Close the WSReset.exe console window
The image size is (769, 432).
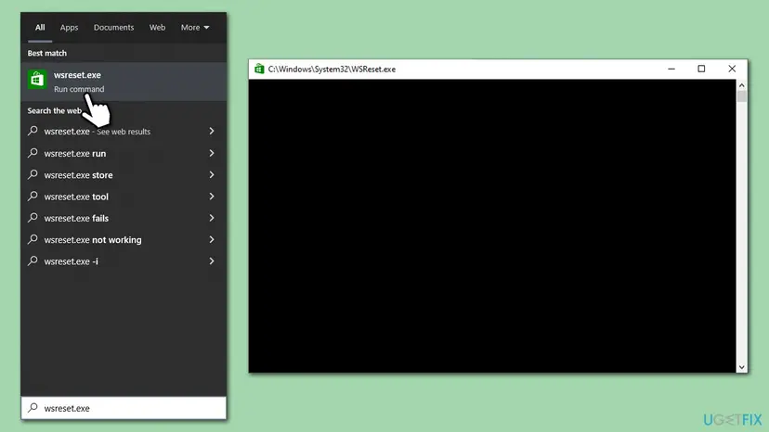pos(732,69)
